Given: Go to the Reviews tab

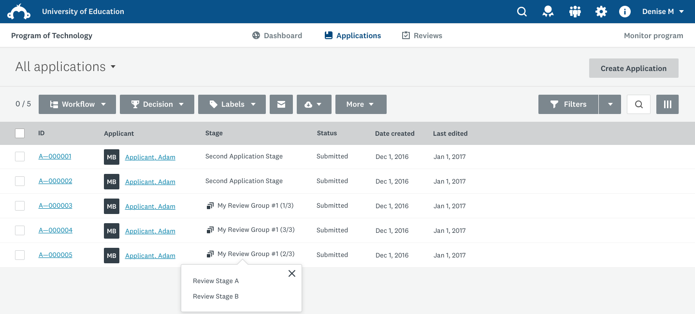Looking at the screenshot, I should tap(422, 36).
